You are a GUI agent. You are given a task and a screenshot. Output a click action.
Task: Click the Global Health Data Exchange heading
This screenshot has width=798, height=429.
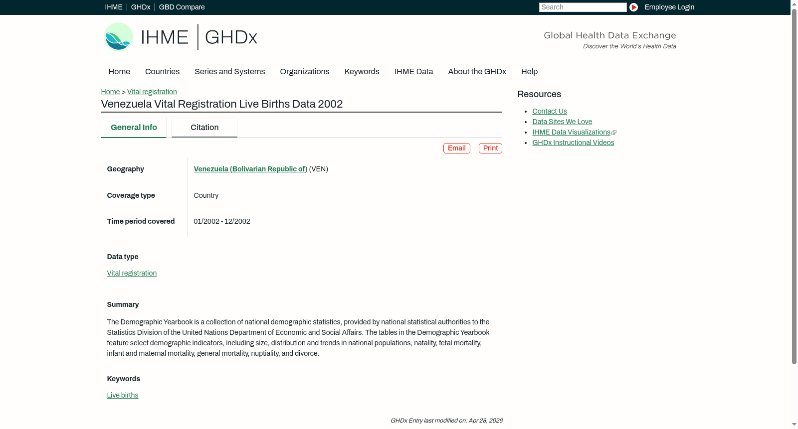pyautogui.click(x=610, y=35)
